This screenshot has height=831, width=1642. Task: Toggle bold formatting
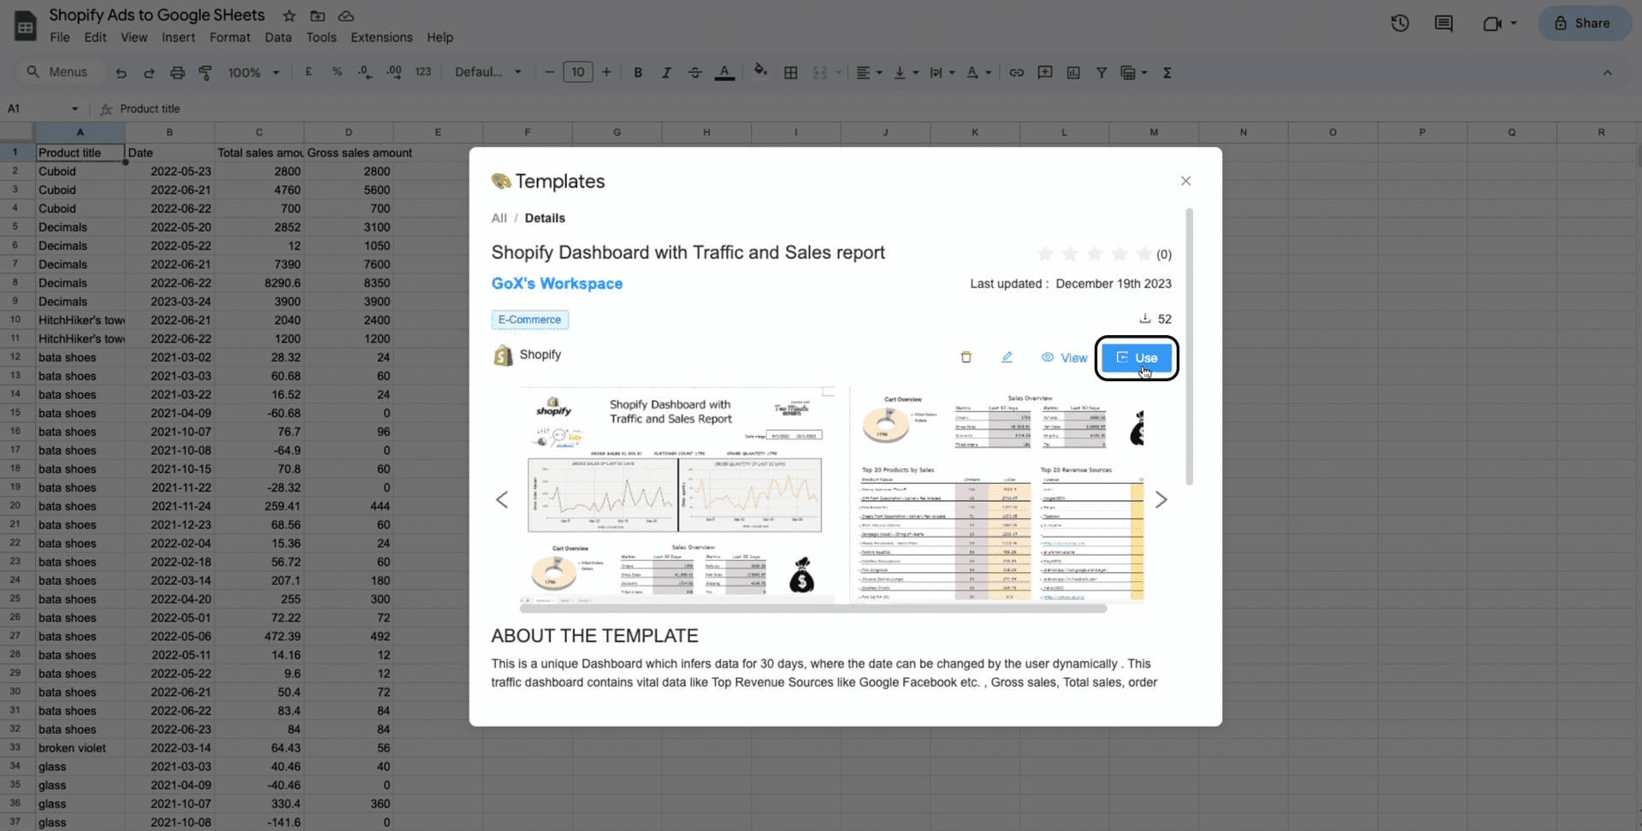(x=638, y=73)
